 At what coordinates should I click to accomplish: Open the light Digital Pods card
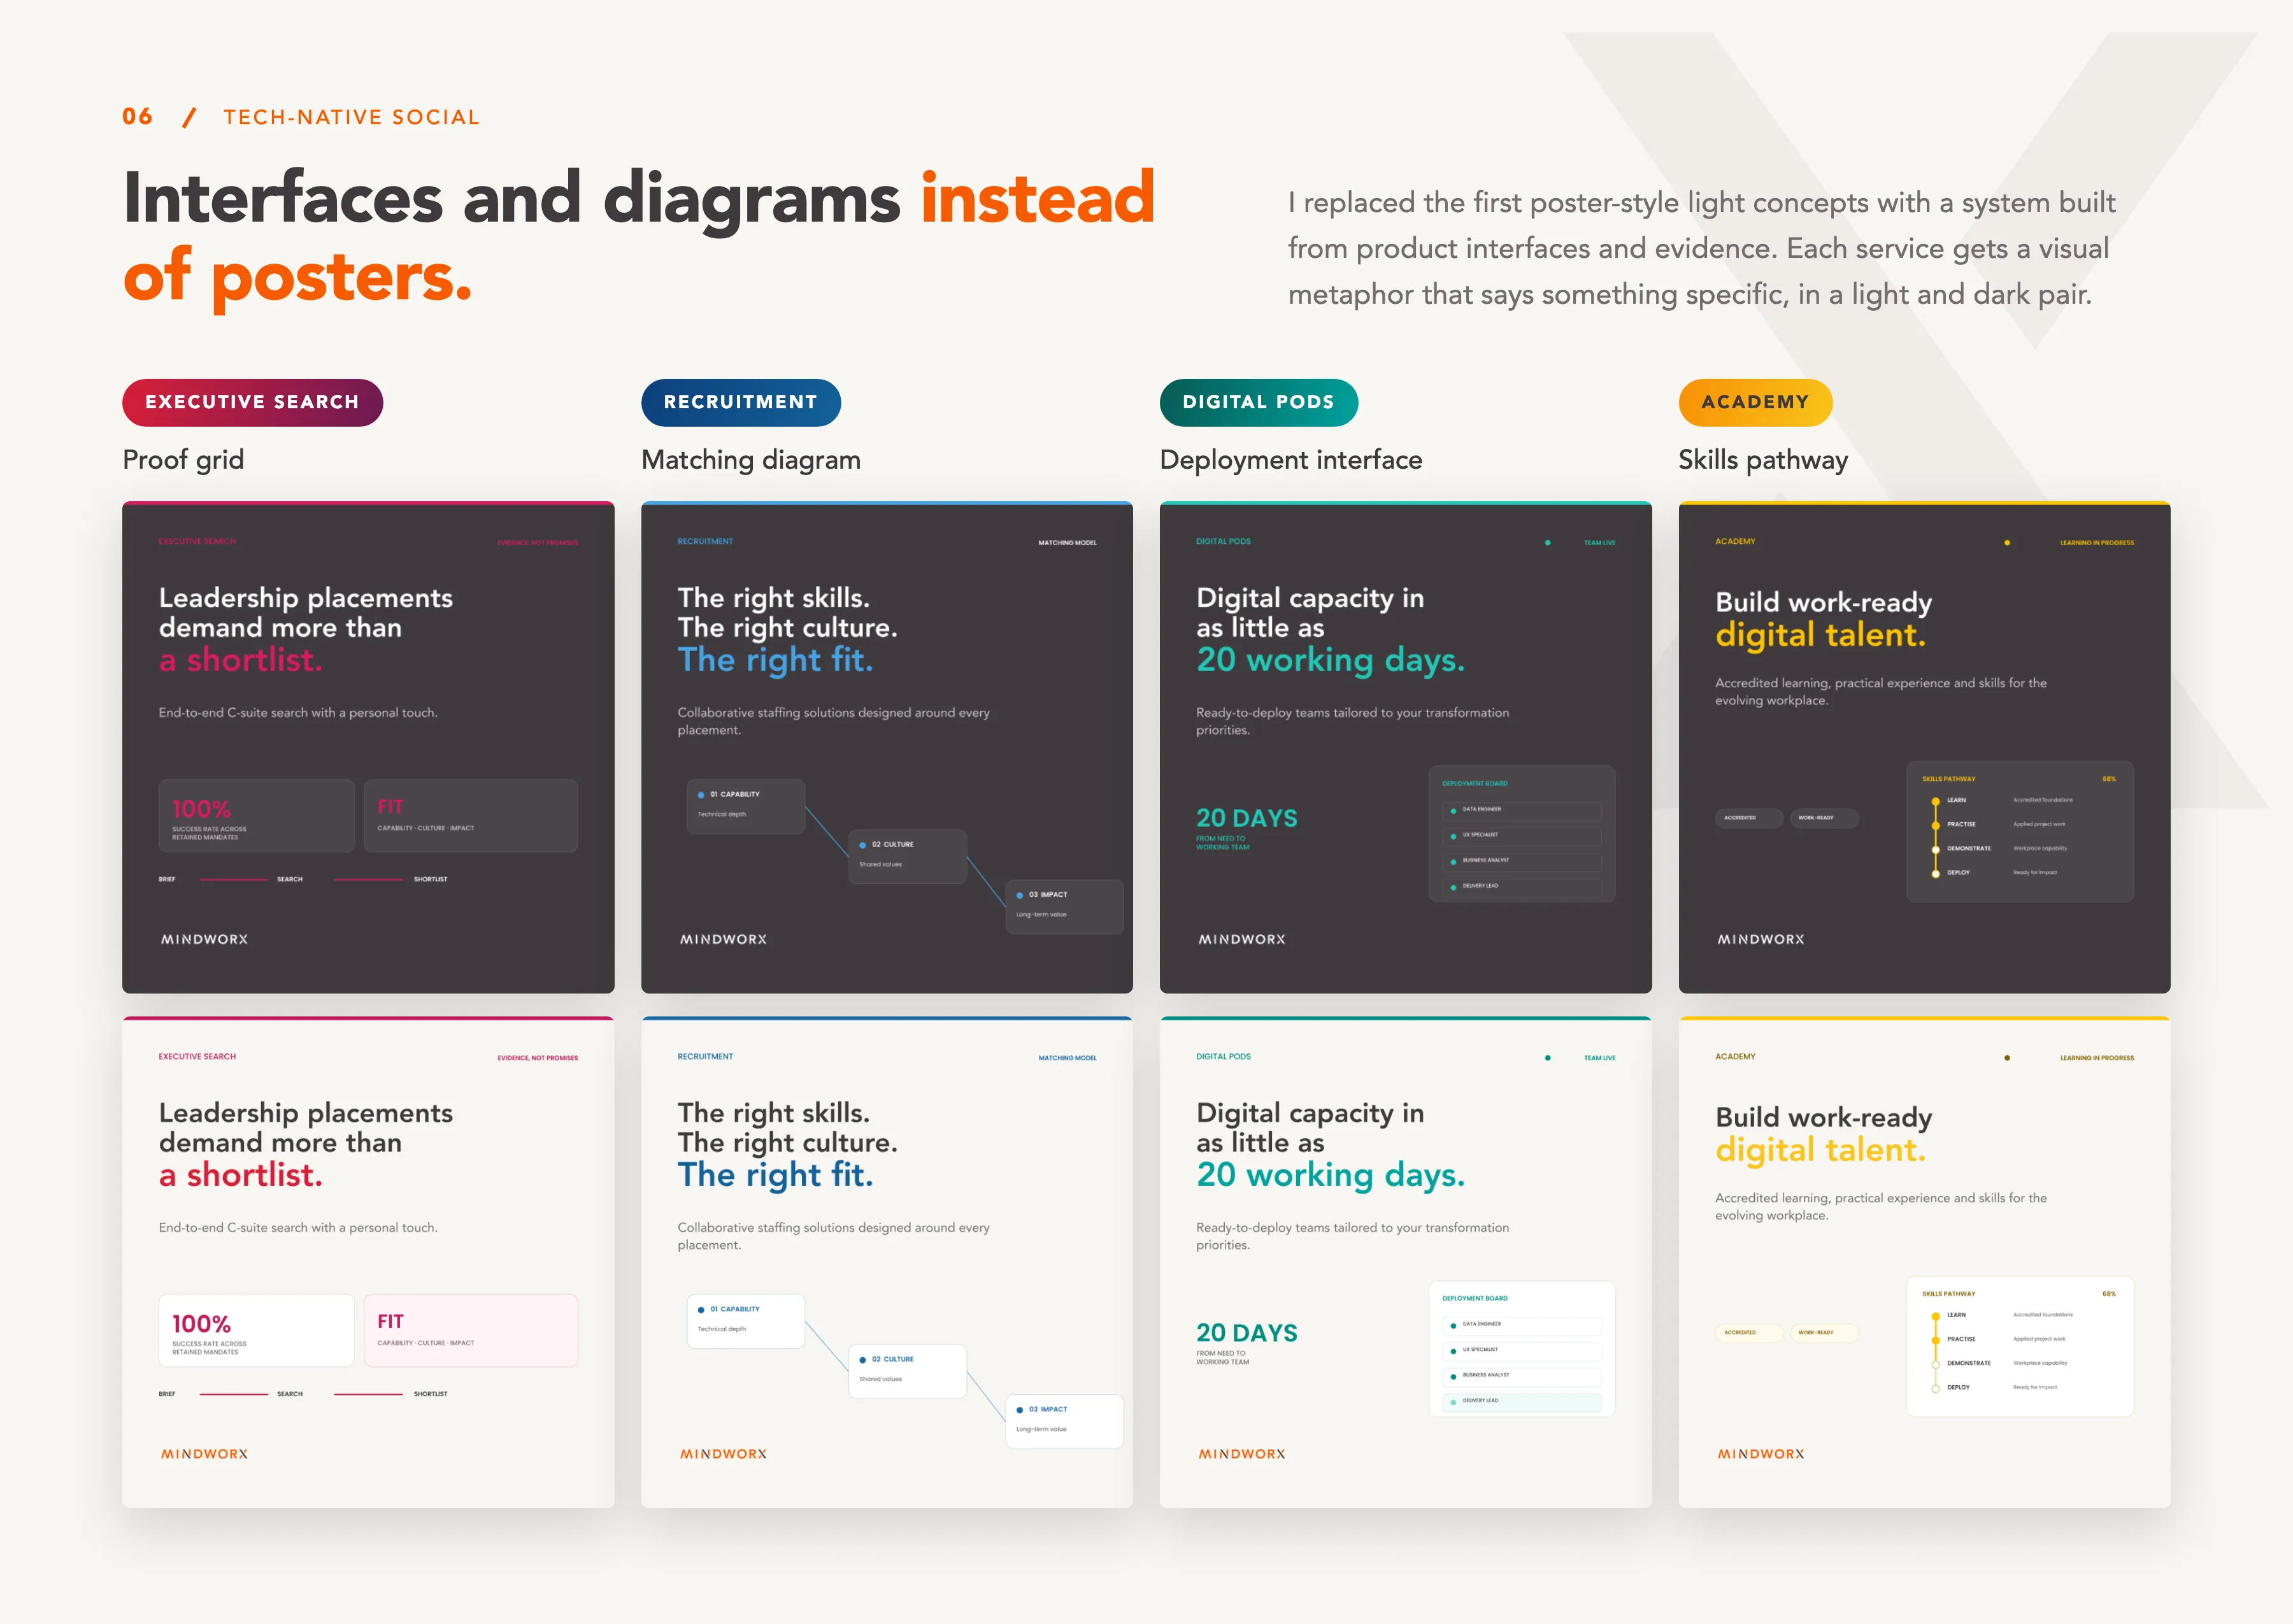tap(1406, 1262)
